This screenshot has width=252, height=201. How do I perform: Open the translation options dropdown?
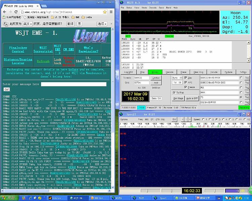click(x=102, y=24)
